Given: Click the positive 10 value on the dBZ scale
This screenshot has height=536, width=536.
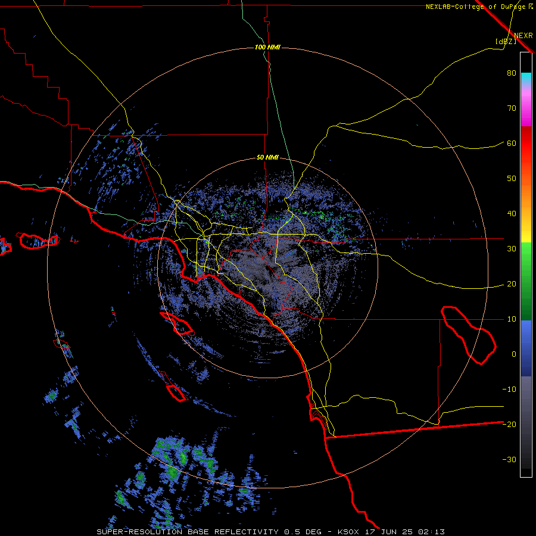Looking at the screenshot, I should [x=512, y=319].
